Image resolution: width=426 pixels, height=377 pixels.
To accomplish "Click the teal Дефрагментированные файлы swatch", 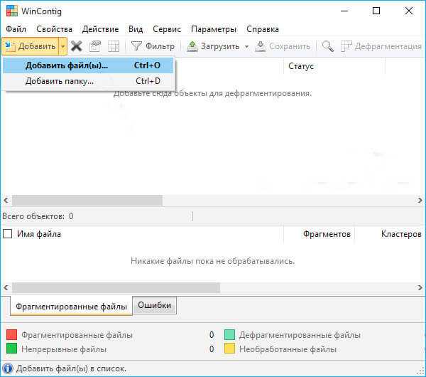I will [229, 334].
